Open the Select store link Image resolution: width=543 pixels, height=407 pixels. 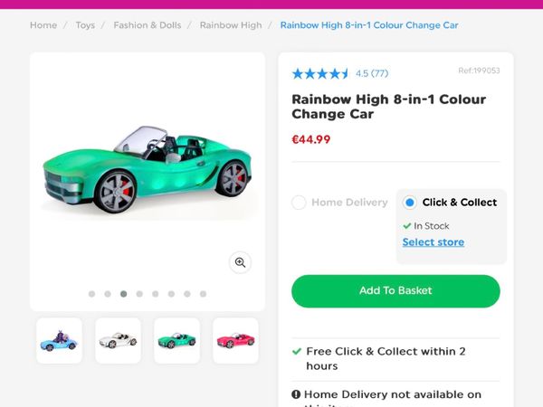click(x=433, y=242)
